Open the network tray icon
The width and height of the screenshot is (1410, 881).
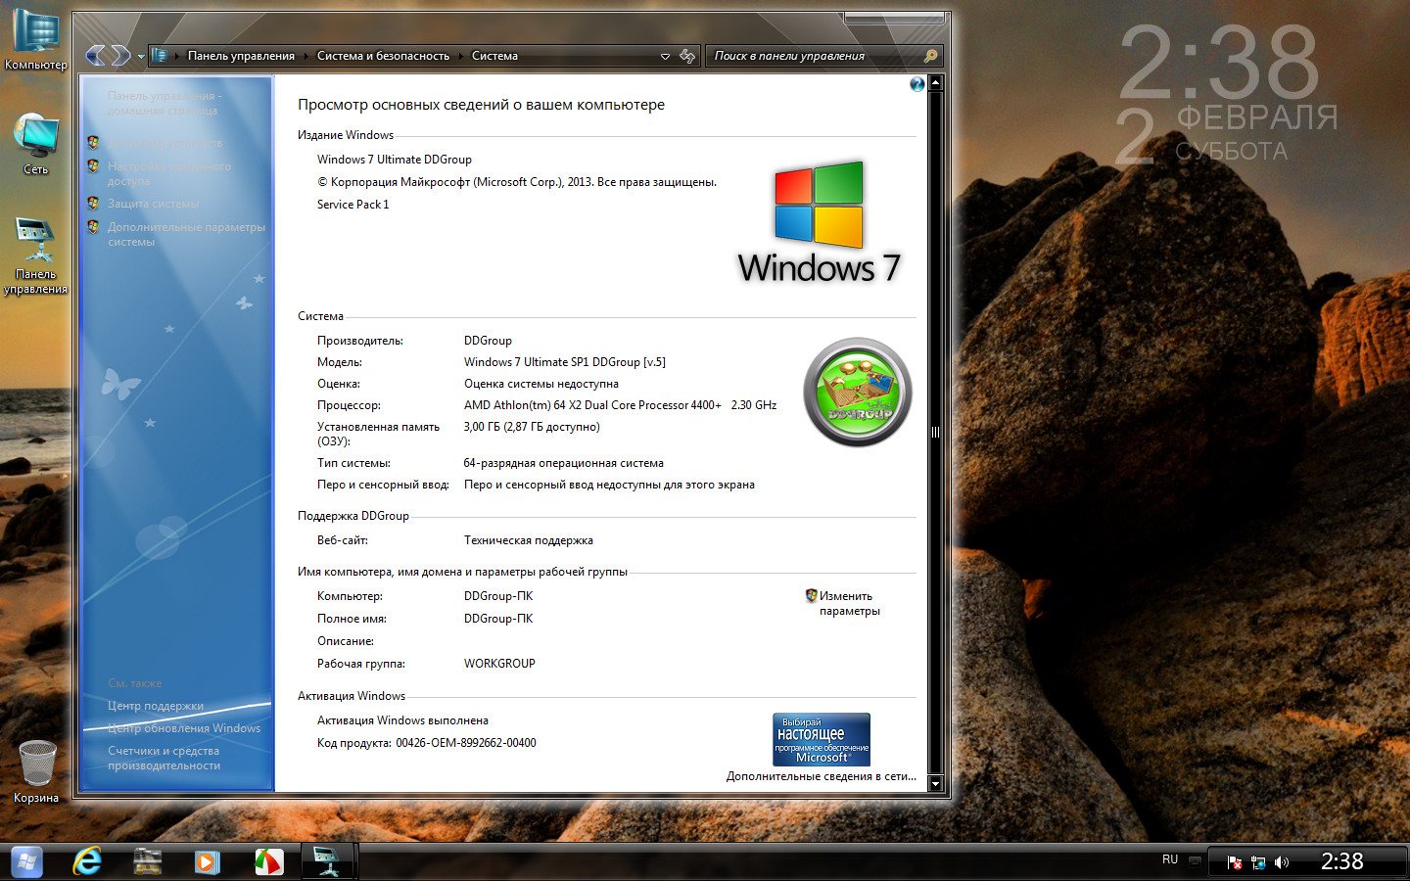point(1258,862)
